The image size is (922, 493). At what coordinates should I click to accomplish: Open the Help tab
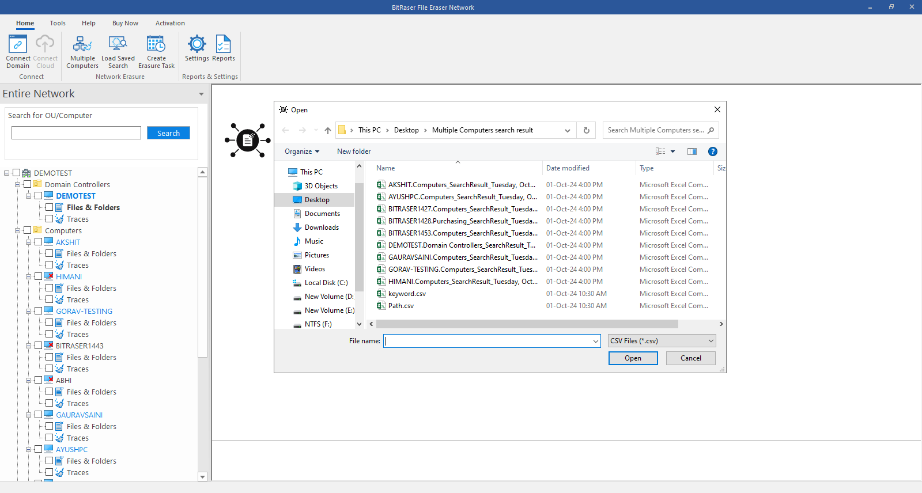click(89, 23)
